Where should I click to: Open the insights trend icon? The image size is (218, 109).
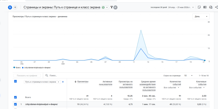pos(211,7)
